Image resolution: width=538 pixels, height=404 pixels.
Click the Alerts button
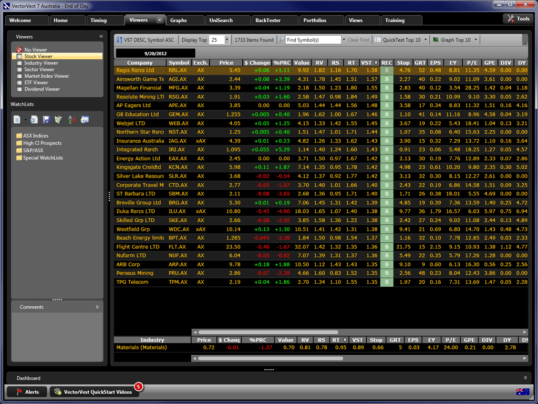(27, 392)
